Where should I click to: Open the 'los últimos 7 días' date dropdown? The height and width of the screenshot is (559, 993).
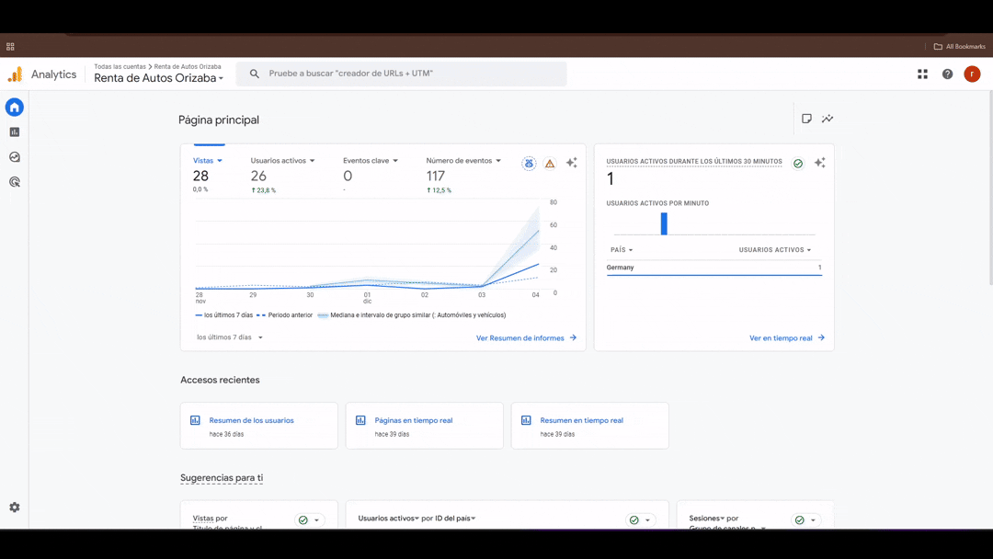(x=230, y=337)
